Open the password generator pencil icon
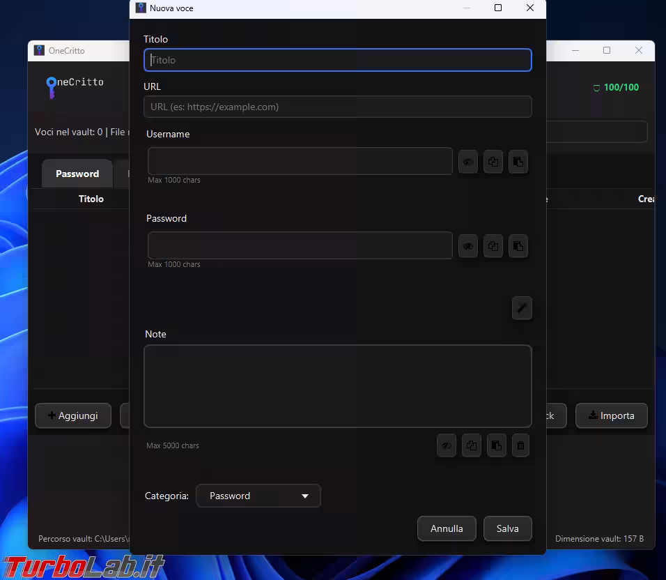This screenshot has height=580, width=666. [x=522, y=307]
